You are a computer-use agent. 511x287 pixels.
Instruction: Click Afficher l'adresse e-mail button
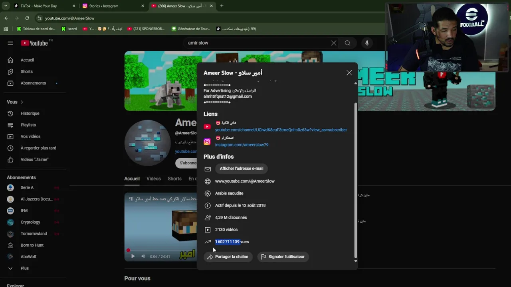242,169
